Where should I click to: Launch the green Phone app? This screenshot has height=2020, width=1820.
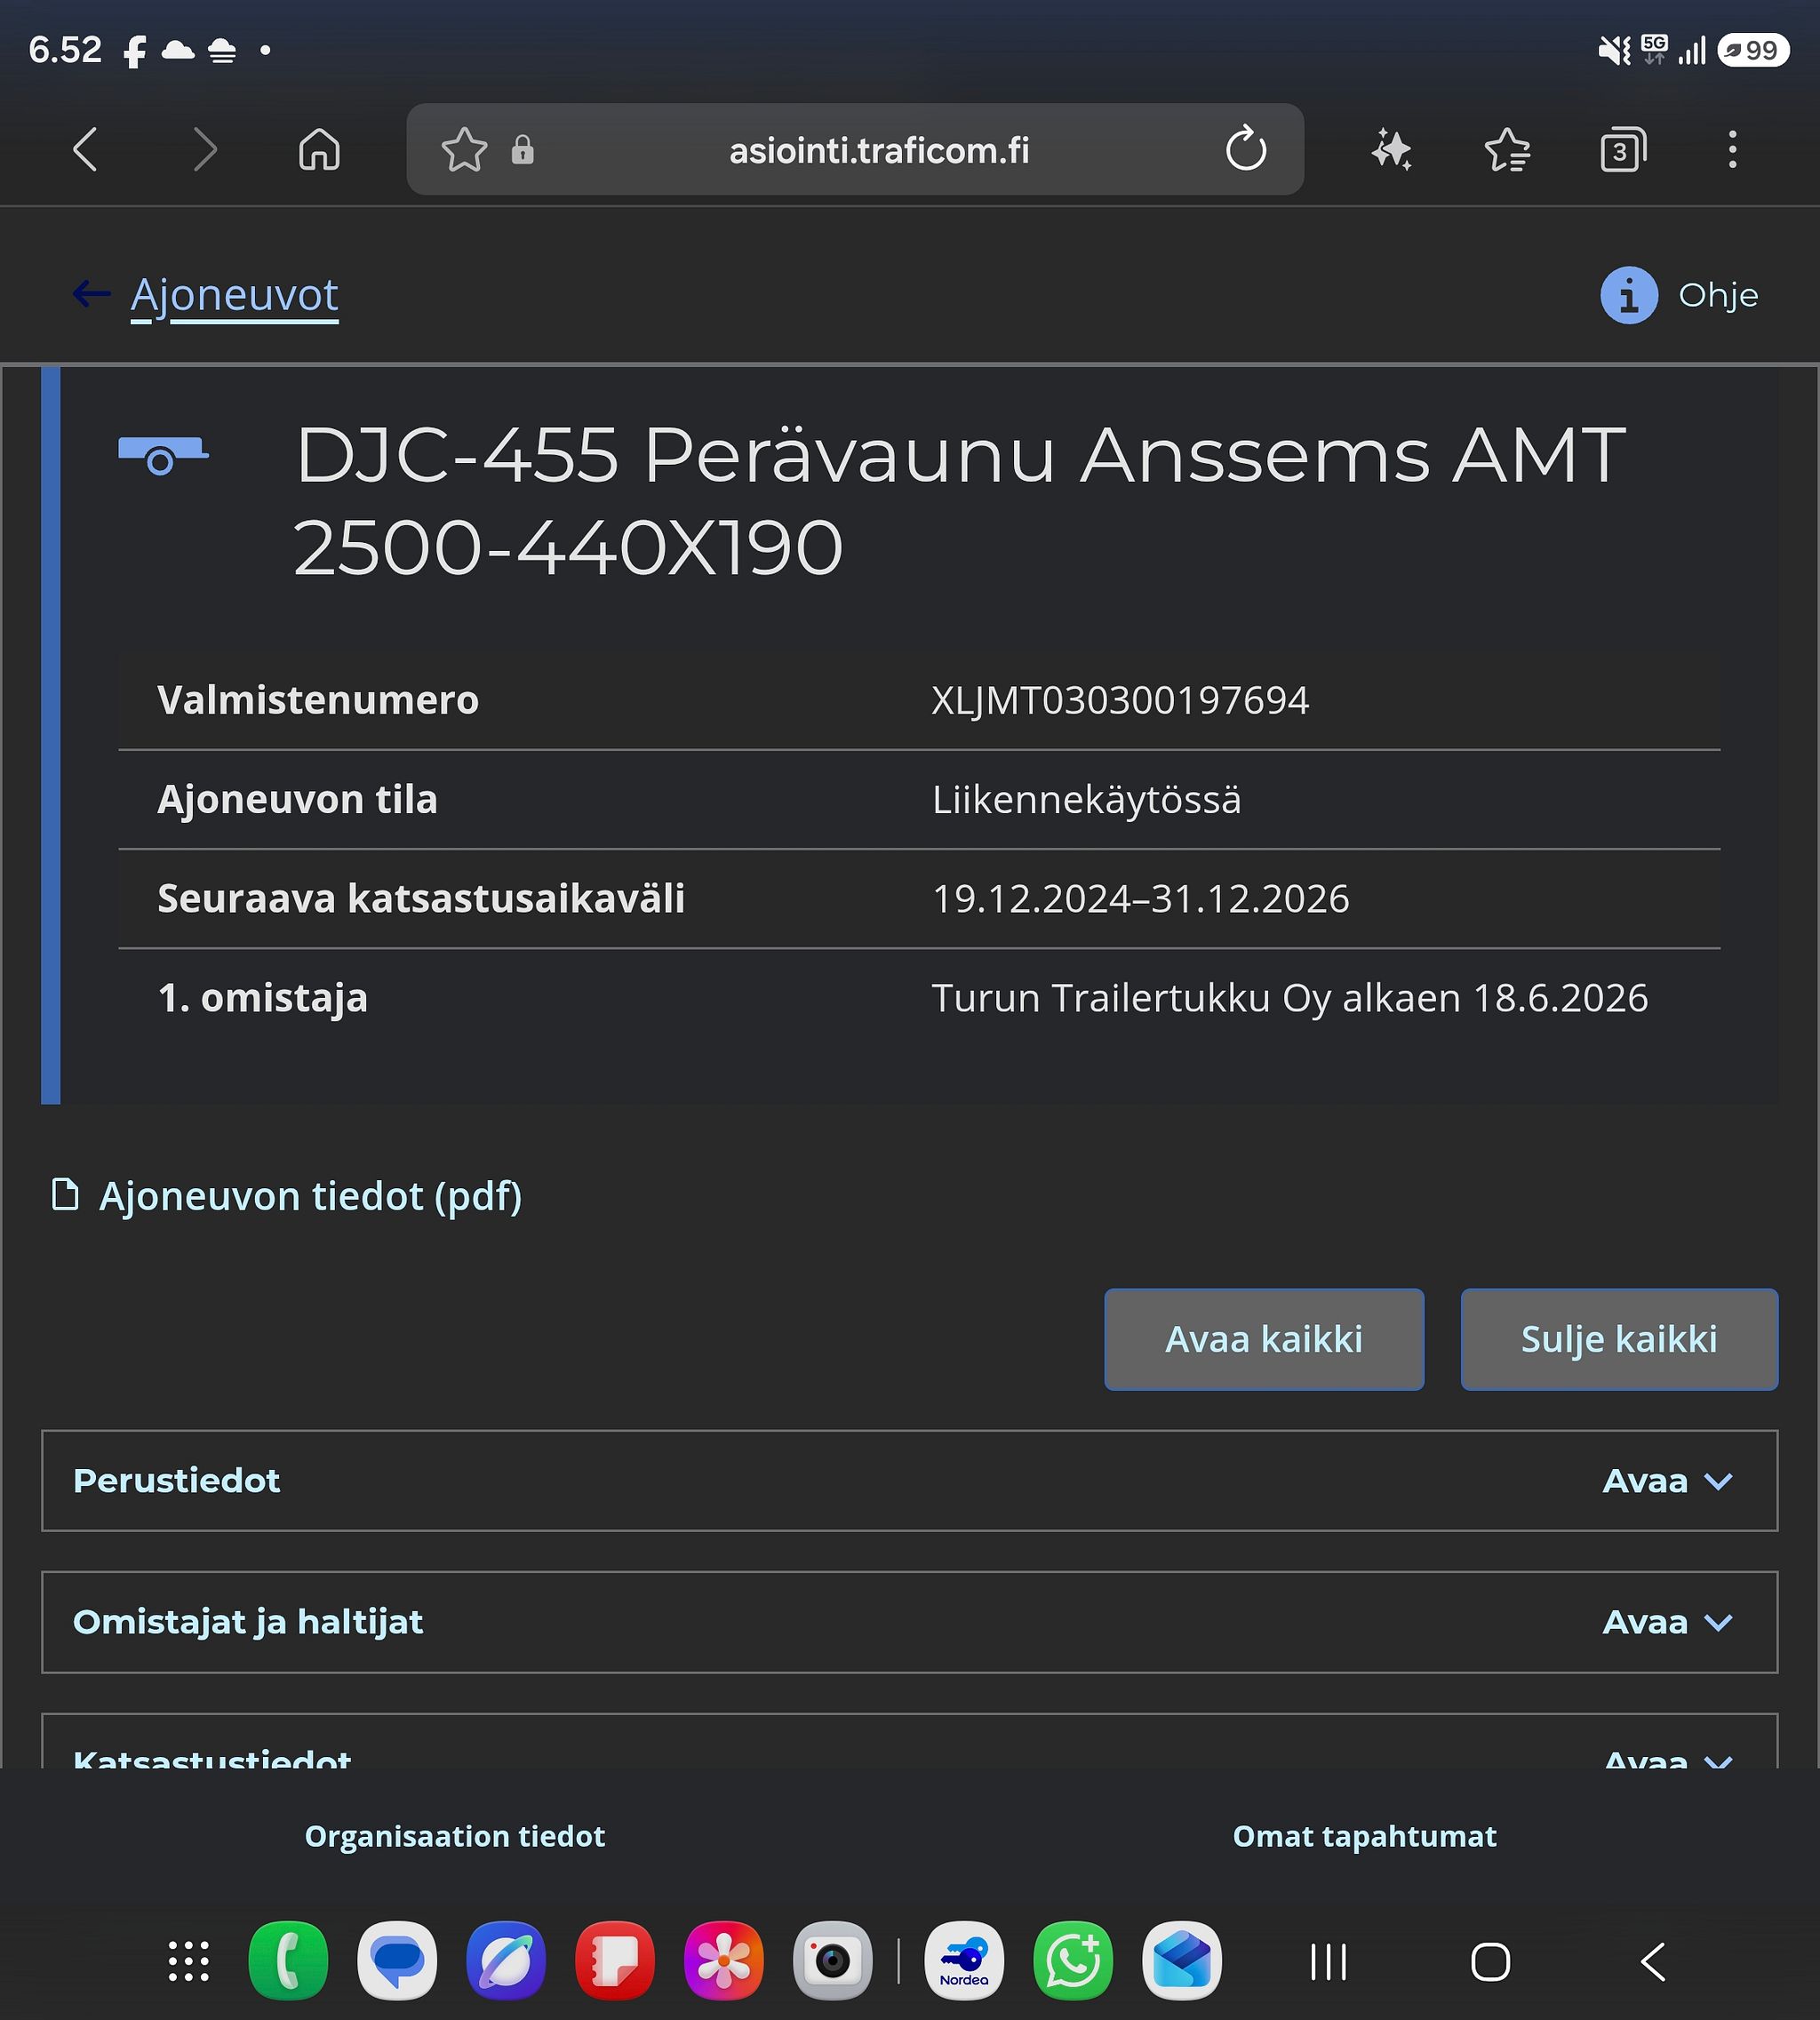pyautogui.click(x=288, y=1961)
